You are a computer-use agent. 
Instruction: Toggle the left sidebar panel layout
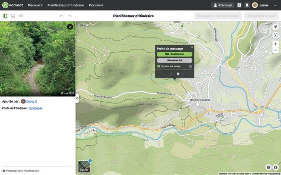[5, 16]
